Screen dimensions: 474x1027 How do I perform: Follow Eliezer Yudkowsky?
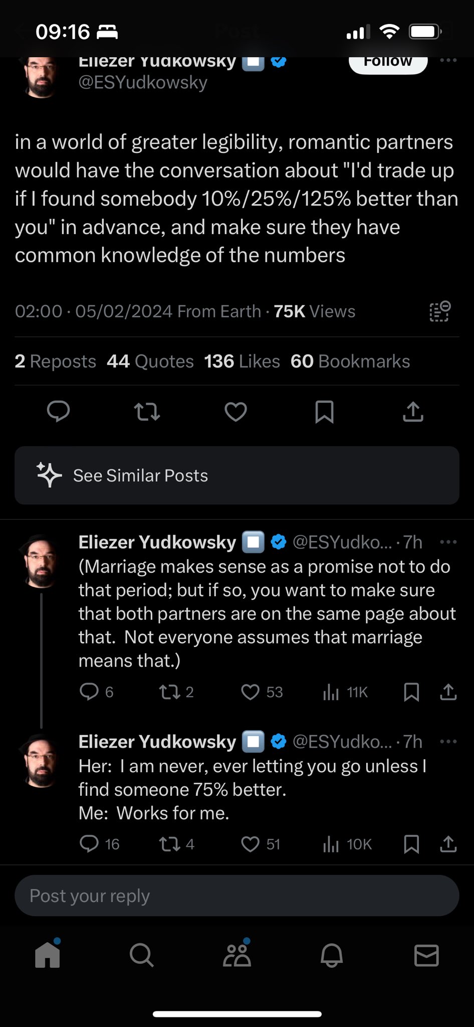(388, 62)
